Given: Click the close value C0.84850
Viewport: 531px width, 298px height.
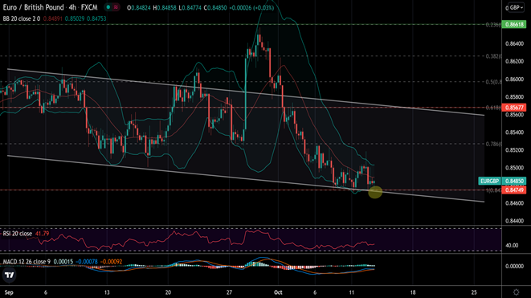Looking at the screenshot, I should [215, 7].
